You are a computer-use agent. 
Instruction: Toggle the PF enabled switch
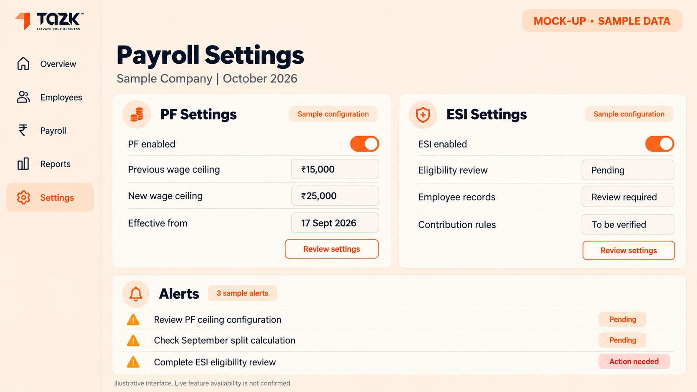tap(364, 144)
